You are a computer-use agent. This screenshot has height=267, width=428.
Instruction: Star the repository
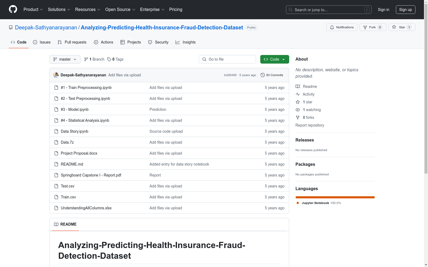pyautogui.click(x=402, y=27)
